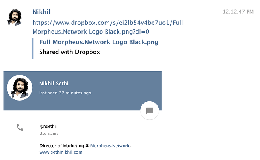The image size is (260, 160).
Task: Click the blue vertical bar of link preview
Action: point(33,48)
